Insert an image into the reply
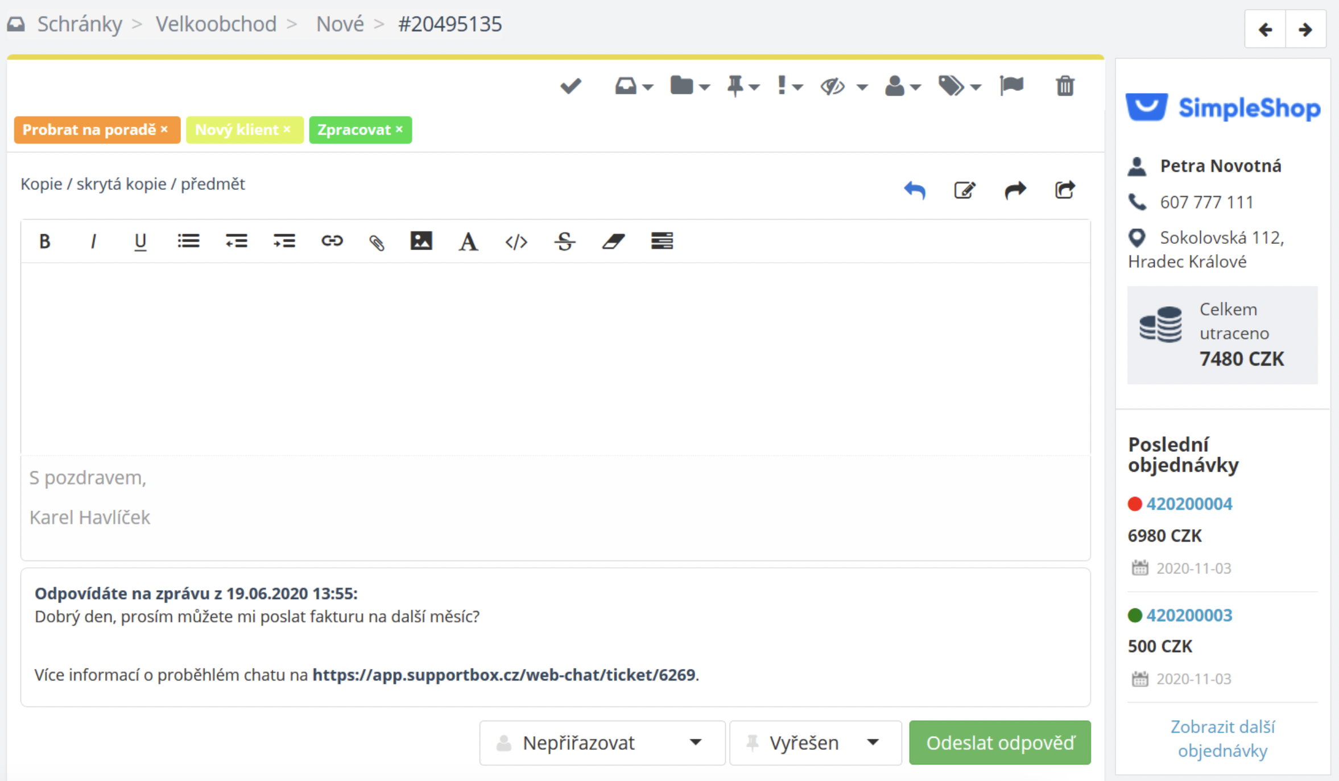This screenshot has width=1339, height=781. [x=421, y=241]
